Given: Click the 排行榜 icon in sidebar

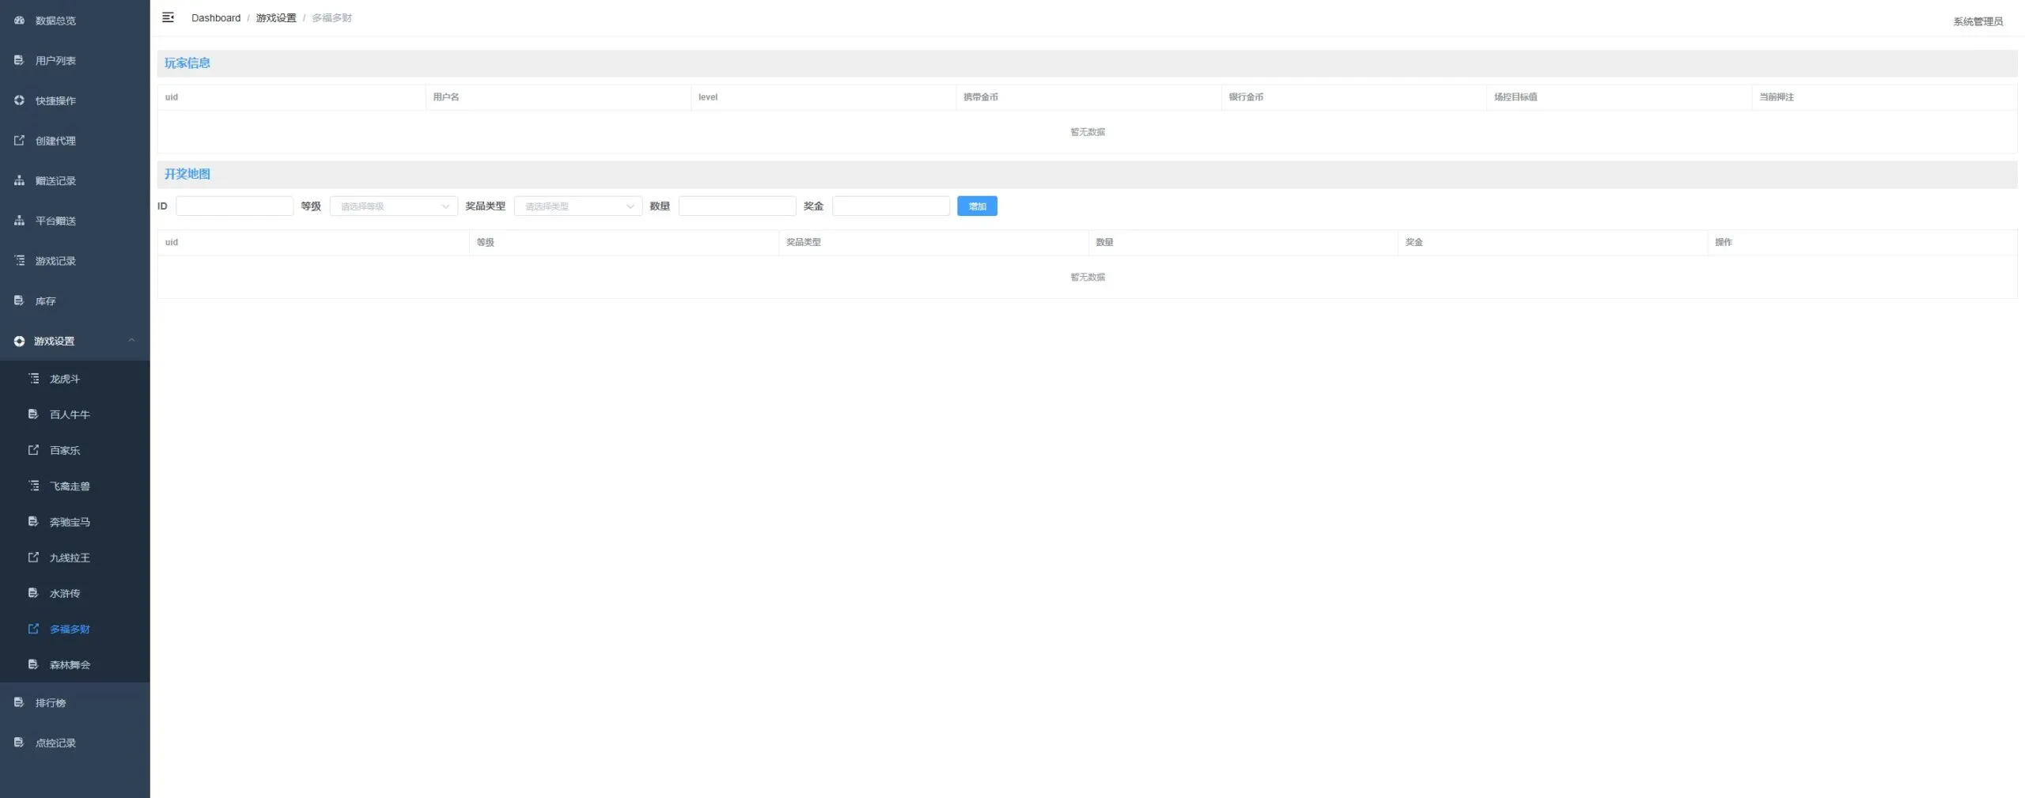Looking at the screenshot, I should point(19,702).
